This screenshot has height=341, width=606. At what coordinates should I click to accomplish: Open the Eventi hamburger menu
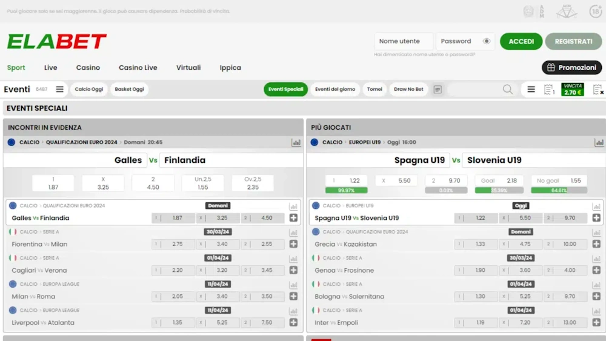pos(59,89)
